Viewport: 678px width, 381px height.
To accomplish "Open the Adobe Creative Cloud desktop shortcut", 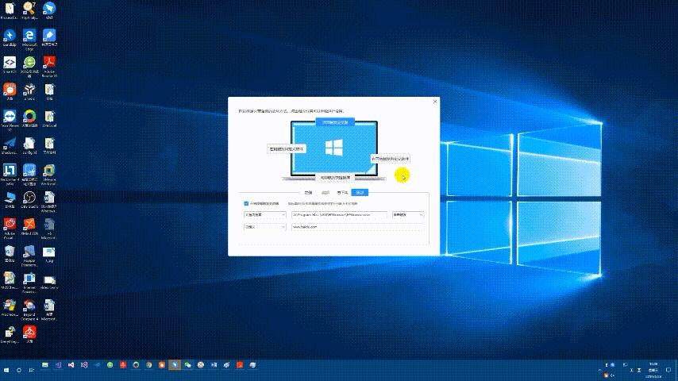I will [10, 228].
